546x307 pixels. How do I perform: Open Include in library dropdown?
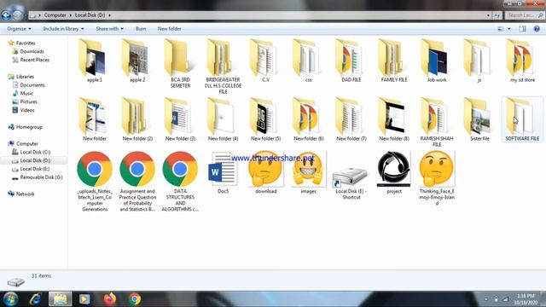[x=63, y=28]
